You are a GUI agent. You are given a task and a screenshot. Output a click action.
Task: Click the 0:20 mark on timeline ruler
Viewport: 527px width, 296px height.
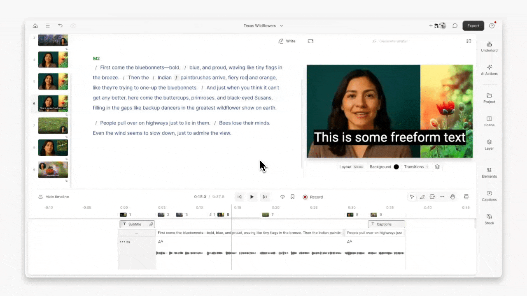(276, 208)
